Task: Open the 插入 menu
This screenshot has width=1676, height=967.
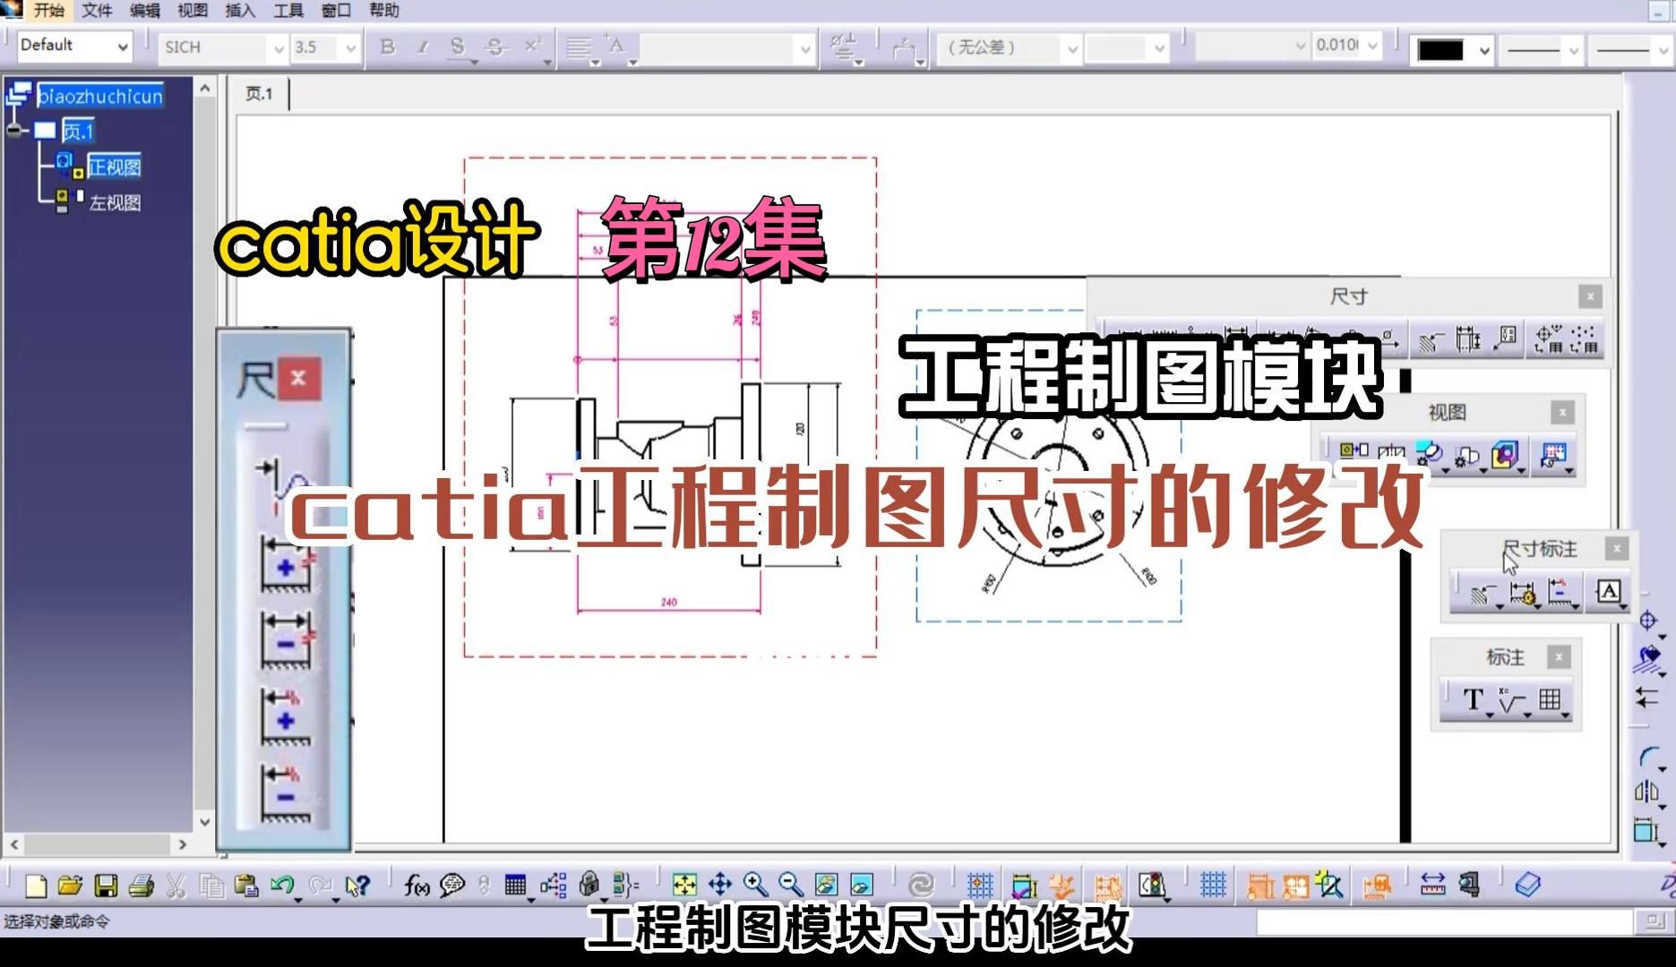Action: click(238, 11)
